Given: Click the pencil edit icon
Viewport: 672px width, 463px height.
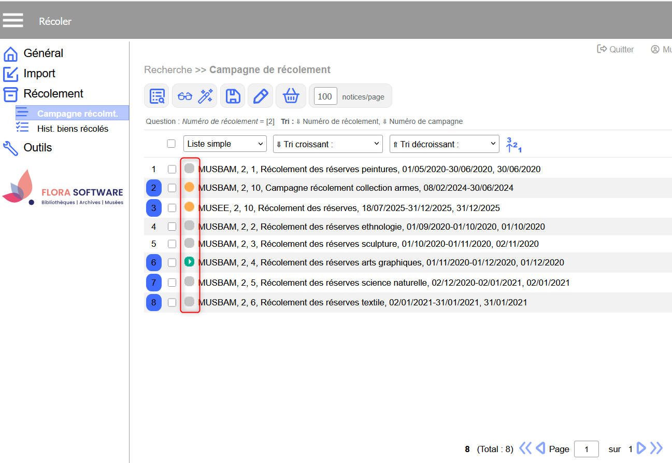Looking at the screenshot, I should 260,96.
